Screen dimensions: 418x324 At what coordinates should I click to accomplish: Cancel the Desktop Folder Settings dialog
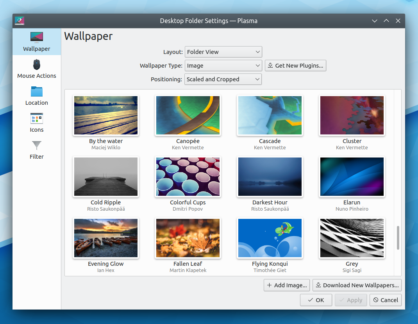coord(385,300)
